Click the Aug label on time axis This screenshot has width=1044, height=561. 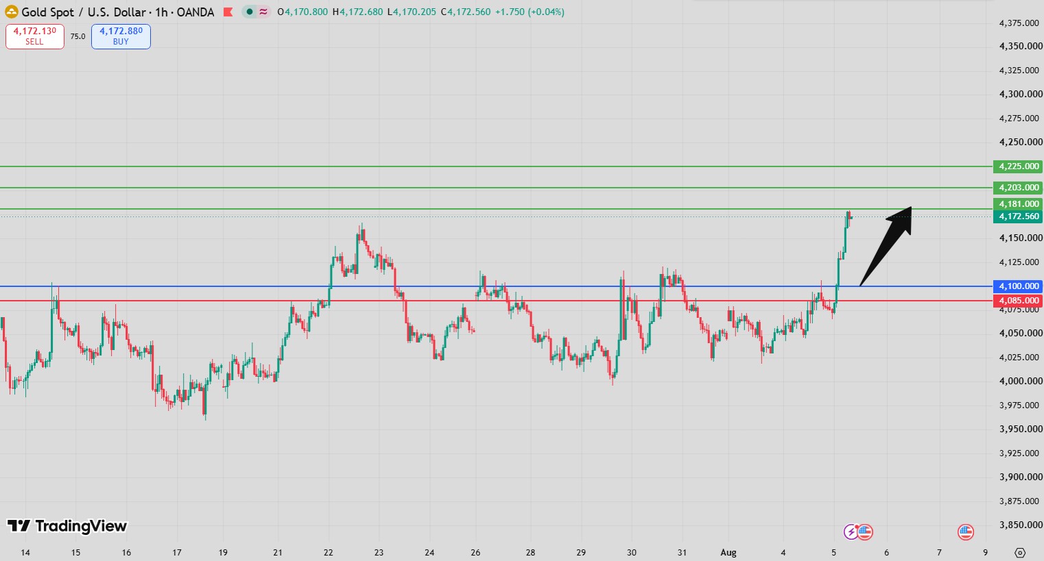coord(728,553)
